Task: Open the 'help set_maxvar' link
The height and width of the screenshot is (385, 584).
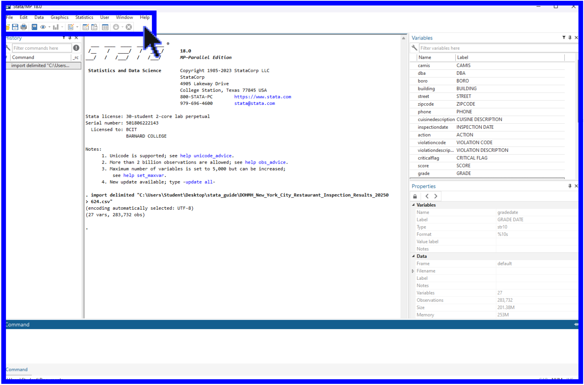Action: click(144, 175)
